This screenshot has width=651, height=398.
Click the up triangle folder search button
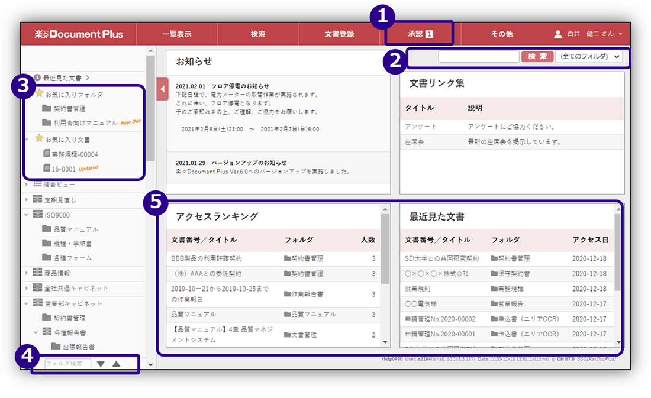[x=116, y=364]
